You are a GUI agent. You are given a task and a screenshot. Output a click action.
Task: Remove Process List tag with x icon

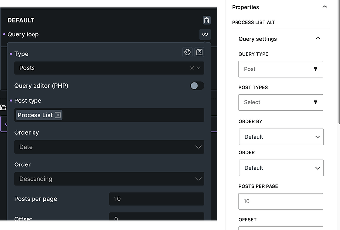tap(58, 115)
